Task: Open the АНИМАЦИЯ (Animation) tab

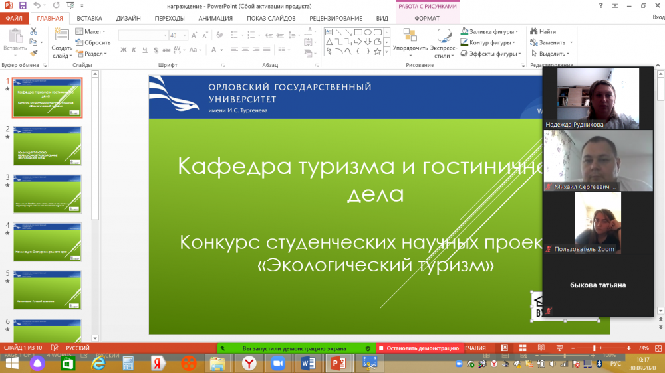Action: [215, 19]
